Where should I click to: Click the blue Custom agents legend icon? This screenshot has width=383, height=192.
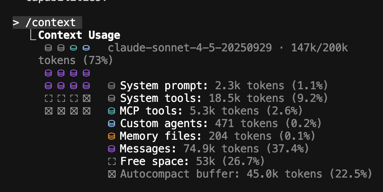[112, 123]
